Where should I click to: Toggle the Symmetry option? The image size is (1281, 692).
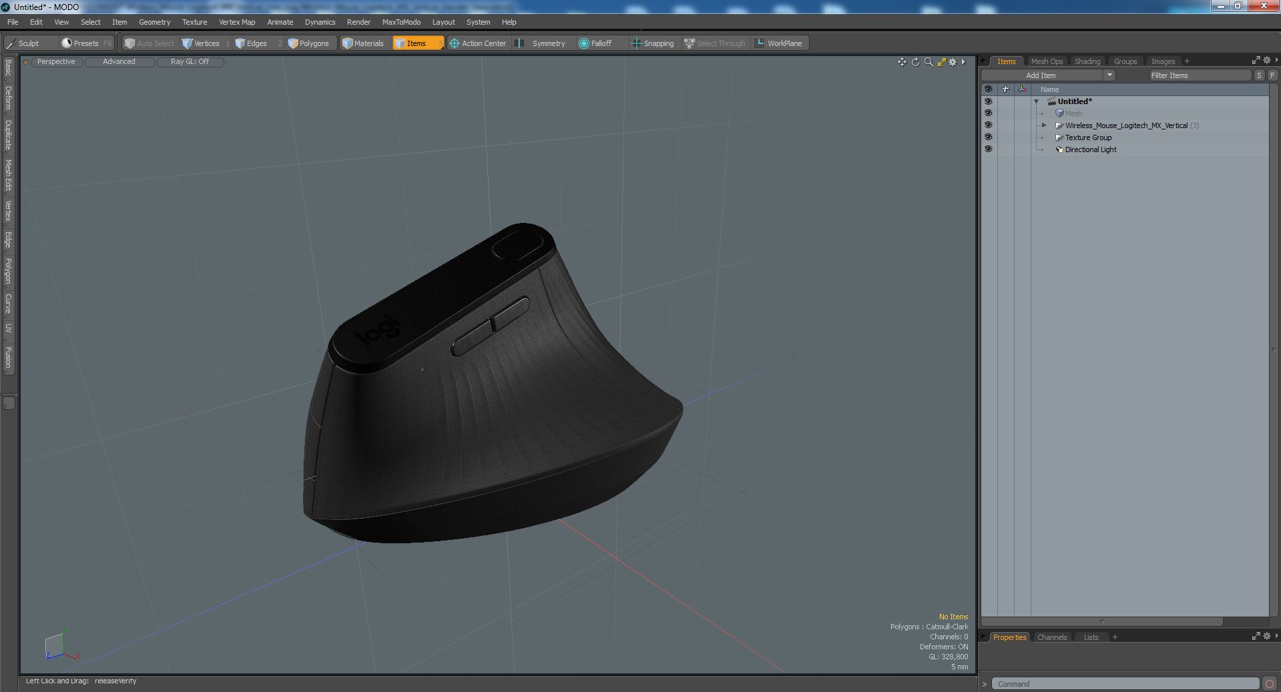542,43
